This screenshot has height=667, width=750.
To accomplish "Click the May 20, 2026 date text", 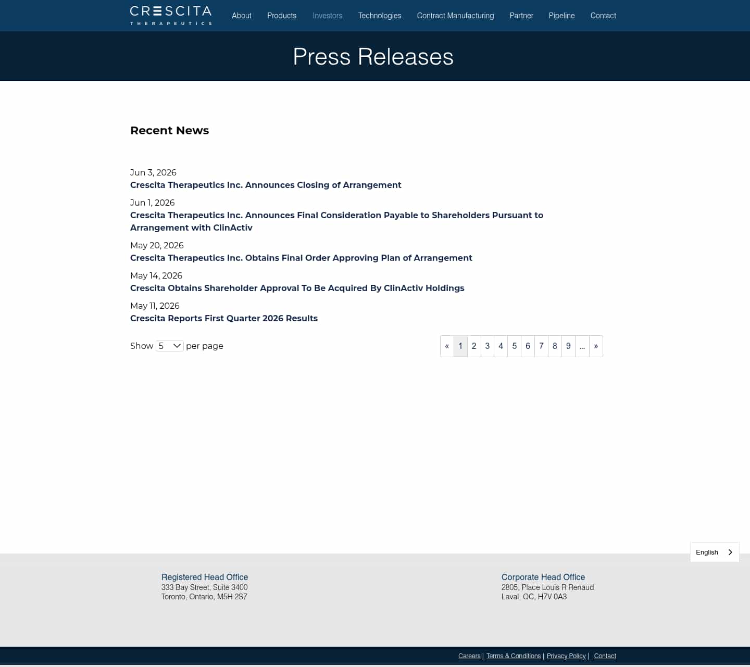I will pos(157,245).
